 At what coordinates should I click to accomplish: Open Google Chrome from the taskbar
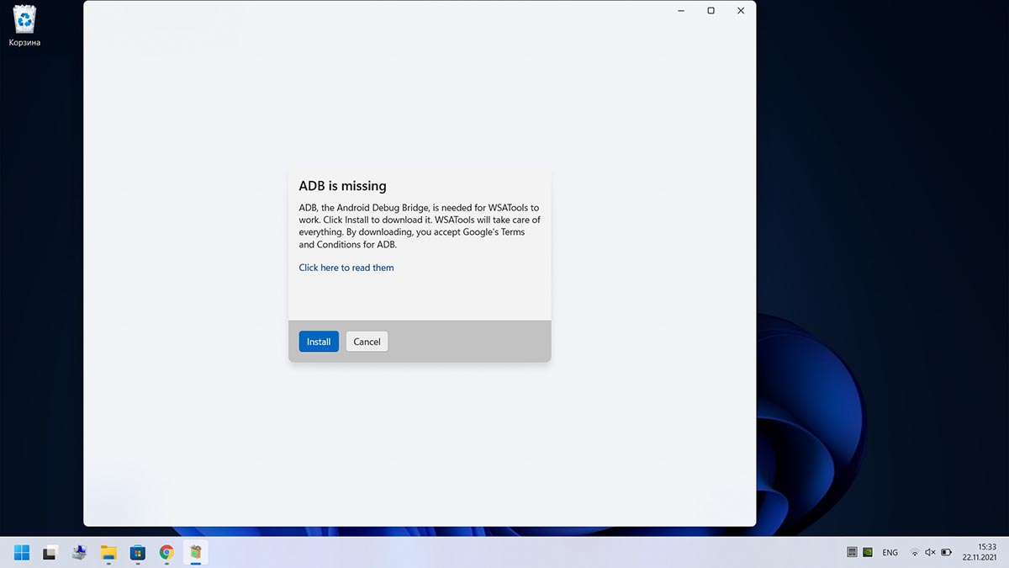(166, 553)
